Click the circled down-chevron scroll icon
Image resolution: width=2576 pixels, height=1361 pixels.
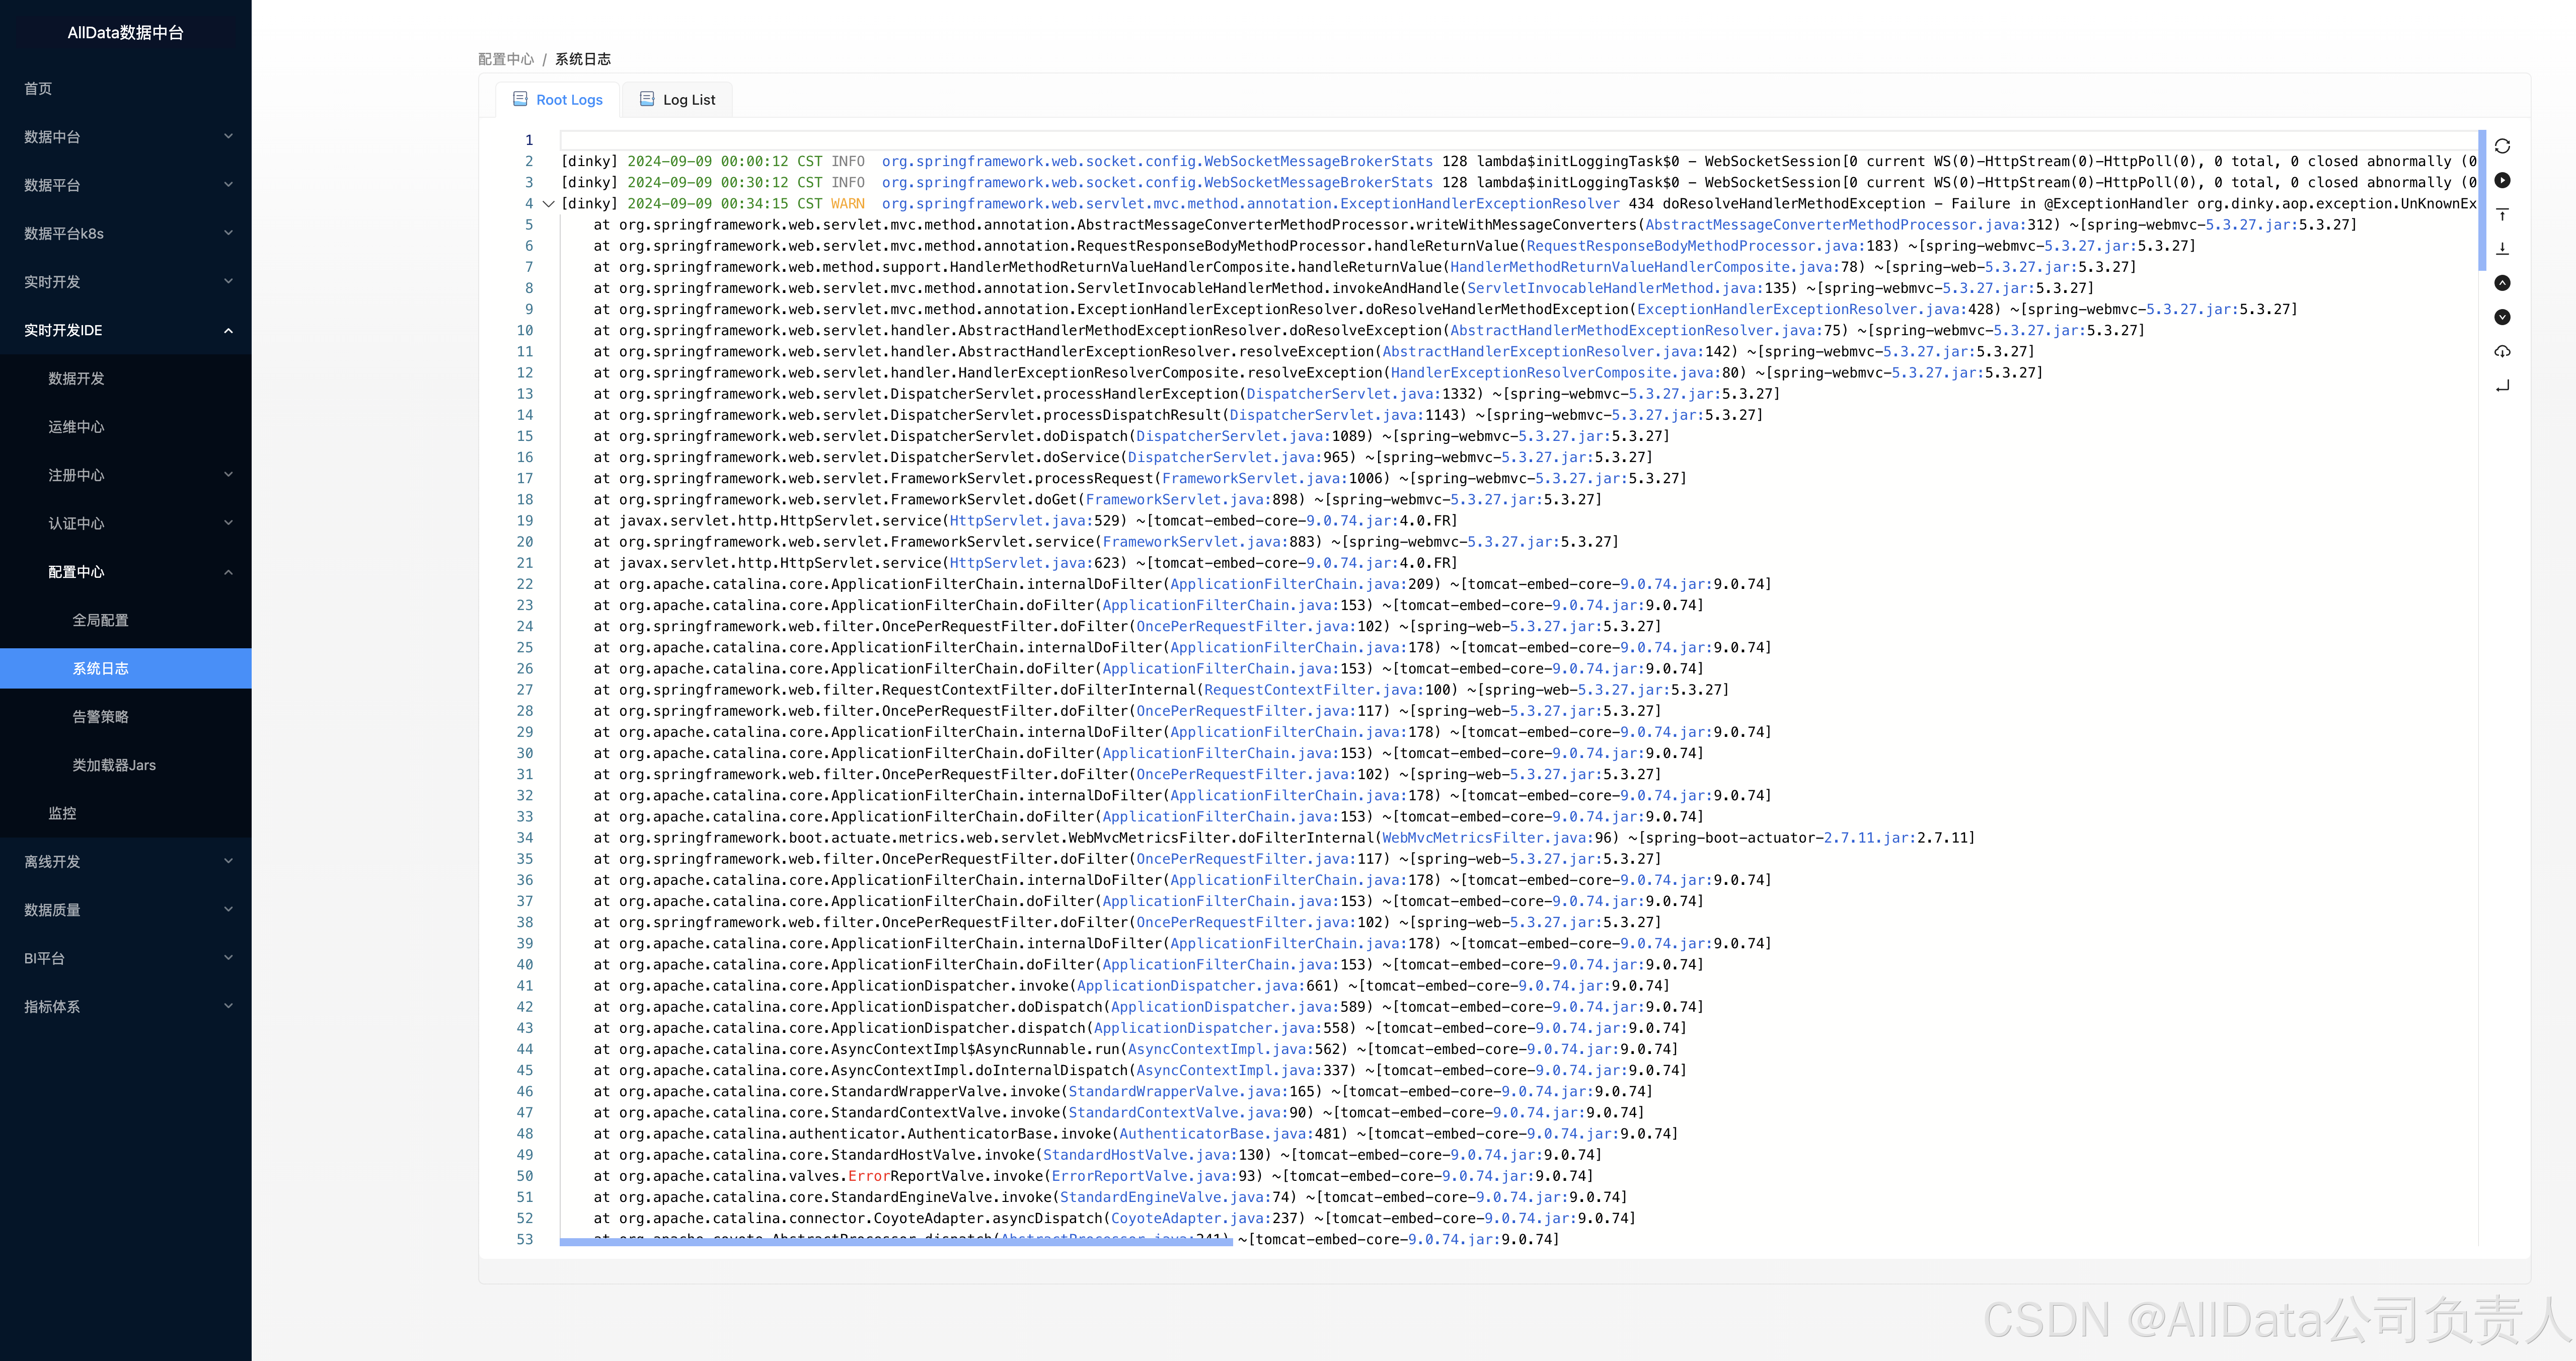coord(2502,317)
